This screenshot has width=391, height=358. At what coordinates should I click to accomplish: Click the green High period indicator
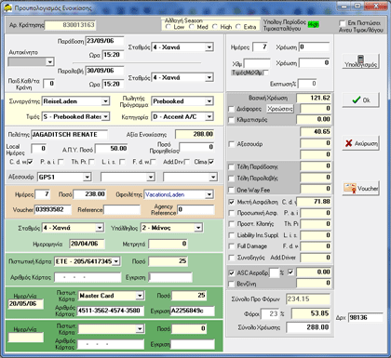(314, 24)
